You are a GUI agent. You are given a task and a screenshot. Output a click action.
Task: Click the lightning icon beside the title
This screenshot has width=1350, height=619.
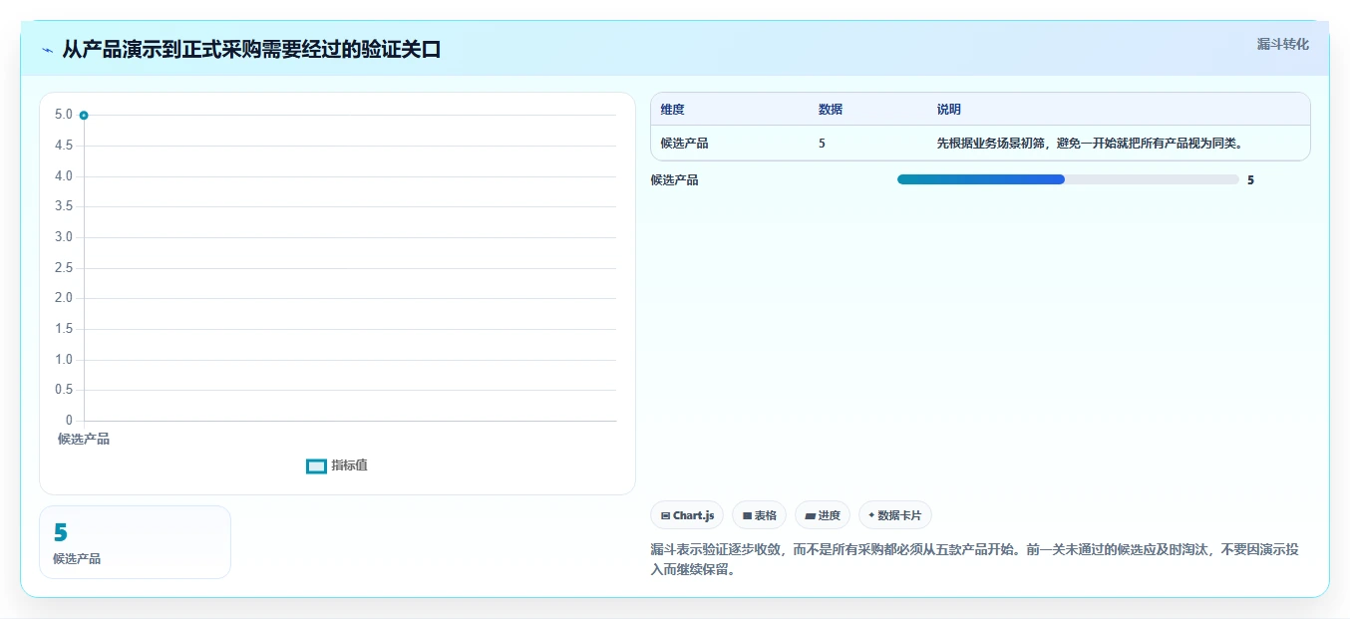[48, 50]
